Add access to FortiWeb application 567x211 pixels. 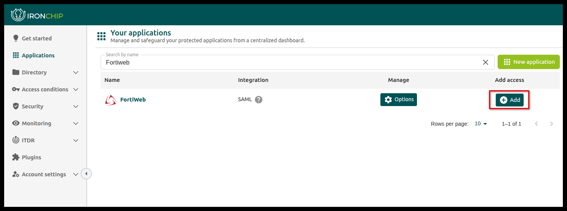[509, 100]
